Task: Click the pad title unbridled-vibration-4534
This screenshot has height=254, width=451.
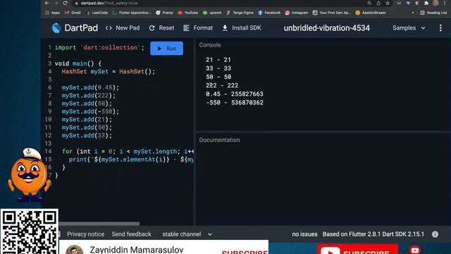Action: click(x=327, y=28)
